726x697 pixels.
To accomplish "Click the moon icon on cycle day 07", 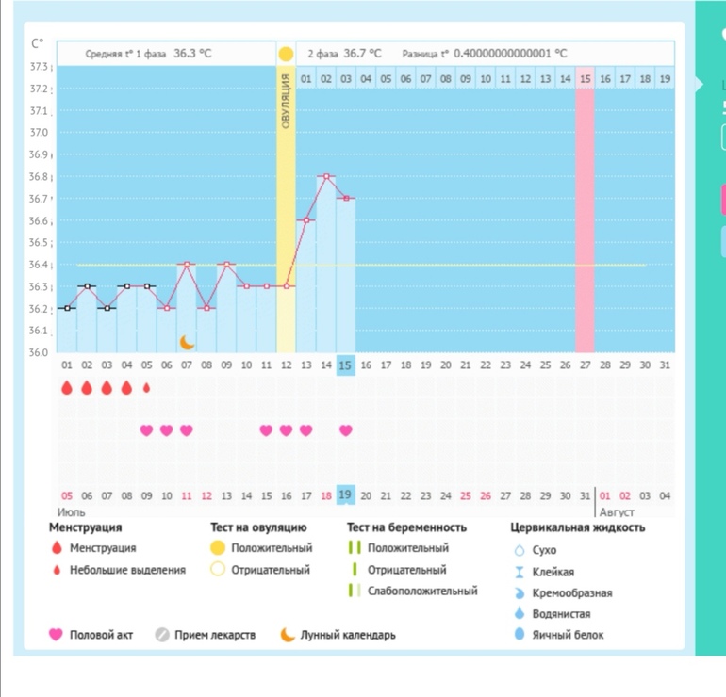I will tap(187, 342).
